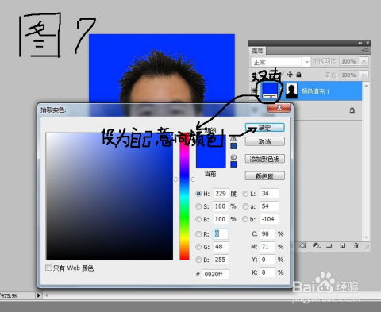Switch to the 图层 layers tab
The image size is (381, 312).
pyautogui.click(x=257, y=51)
